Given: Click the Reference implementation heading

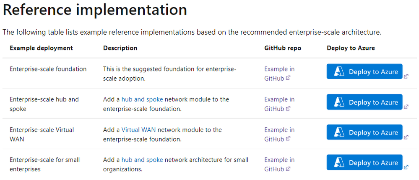Looking at the screenshot, I should coord(95,10).
